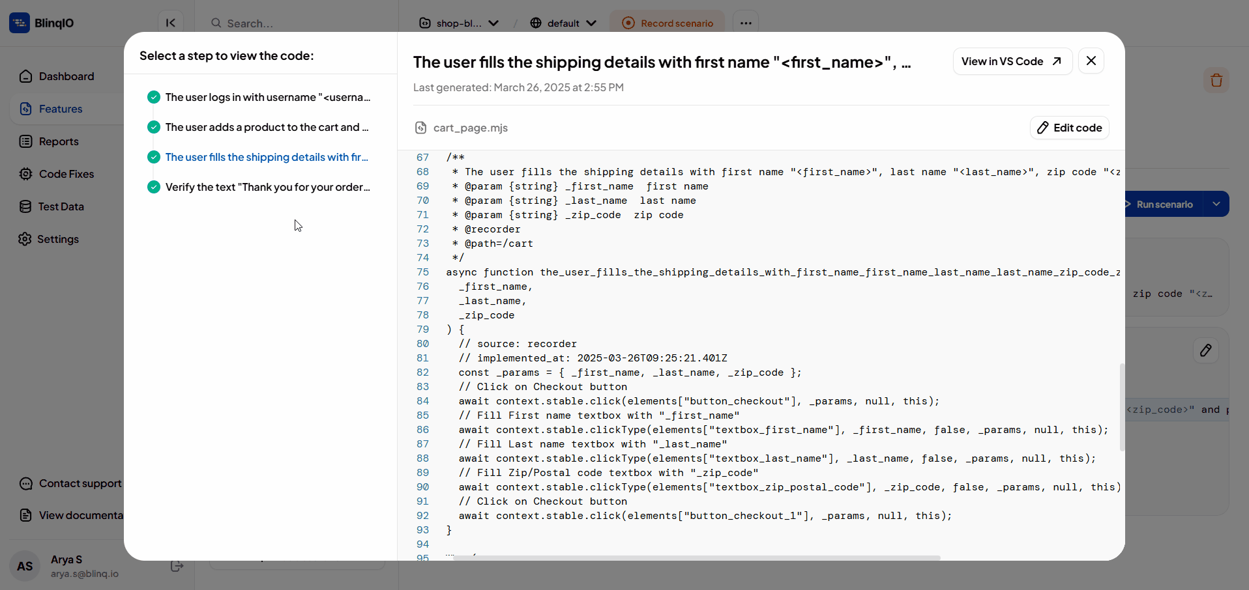
Task: Open Reports from the sidebar
Action: [59, 141]
